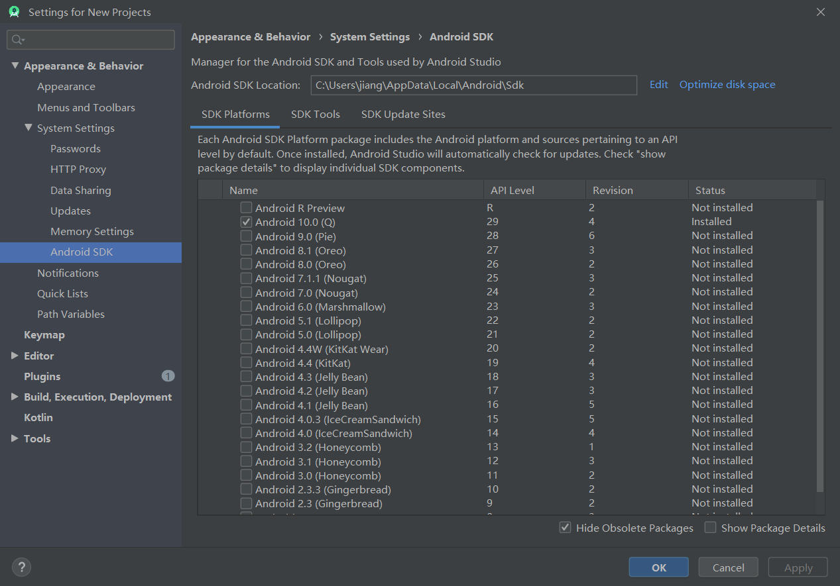Click the Android Studio logo in the title bar
840x586 pixels.
point(14,11)
